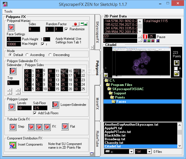Image resolution: width=186 pixels, height=159 pixels.
Task: Click the red record dot button
Action: point(75,24)
